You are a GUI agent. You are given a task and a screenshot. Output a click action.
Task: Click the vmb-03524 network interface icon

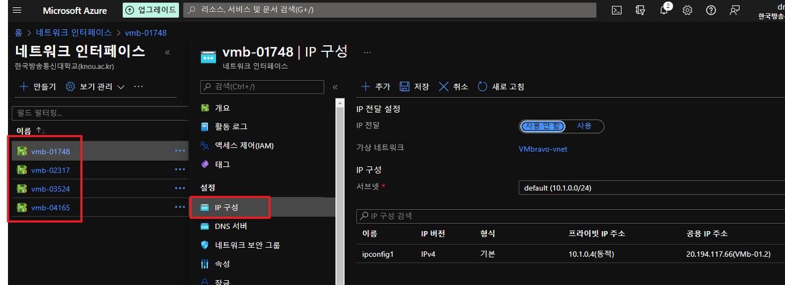pos(22,189)
